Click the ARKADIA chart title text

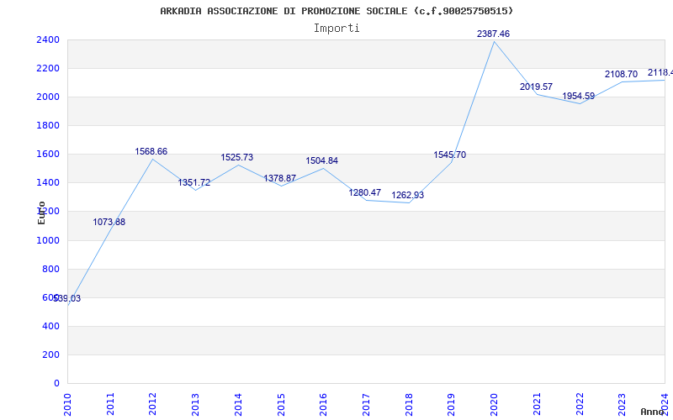click(336, 11)
